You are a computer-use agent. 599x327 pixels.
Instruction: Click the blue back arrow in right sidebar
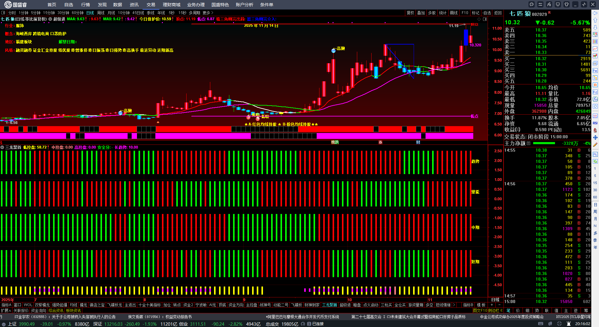[595, 13]
